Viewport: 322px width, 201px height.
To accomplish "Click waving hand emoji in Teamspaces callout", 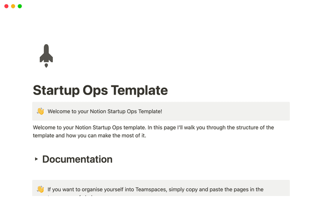I will 40,189.
